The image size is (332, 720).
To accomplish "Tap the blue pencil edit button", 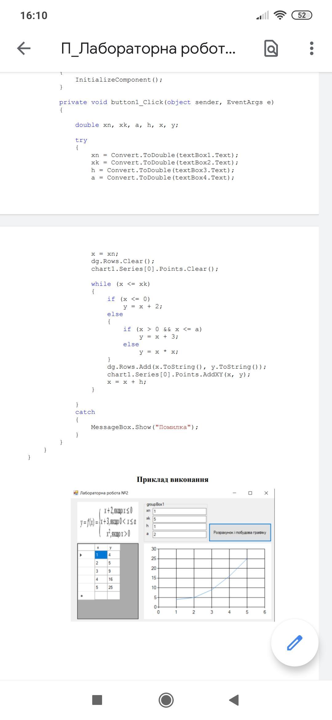I will pos(294,642).
